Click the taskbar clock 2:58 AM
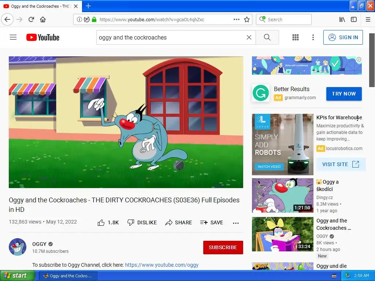This screenshot has height=281, width=375. (x=361, y=276)
